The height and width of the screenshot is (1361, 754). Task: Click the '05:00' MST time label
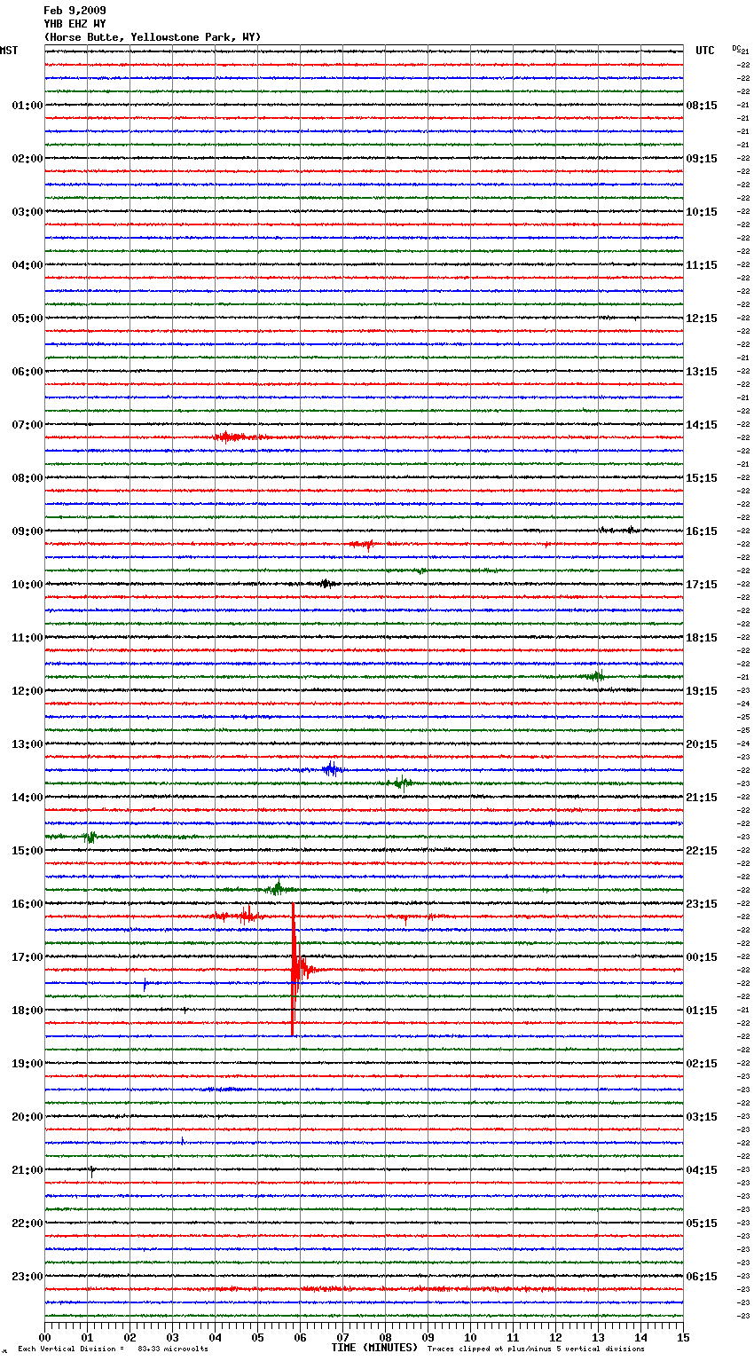(x=27, y=319)
